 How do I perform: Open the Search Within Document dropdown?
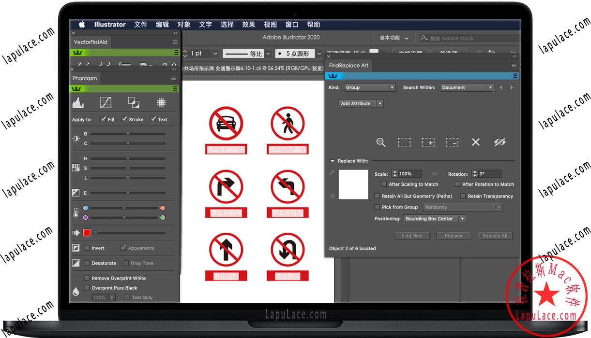click(x=467, y=87)
